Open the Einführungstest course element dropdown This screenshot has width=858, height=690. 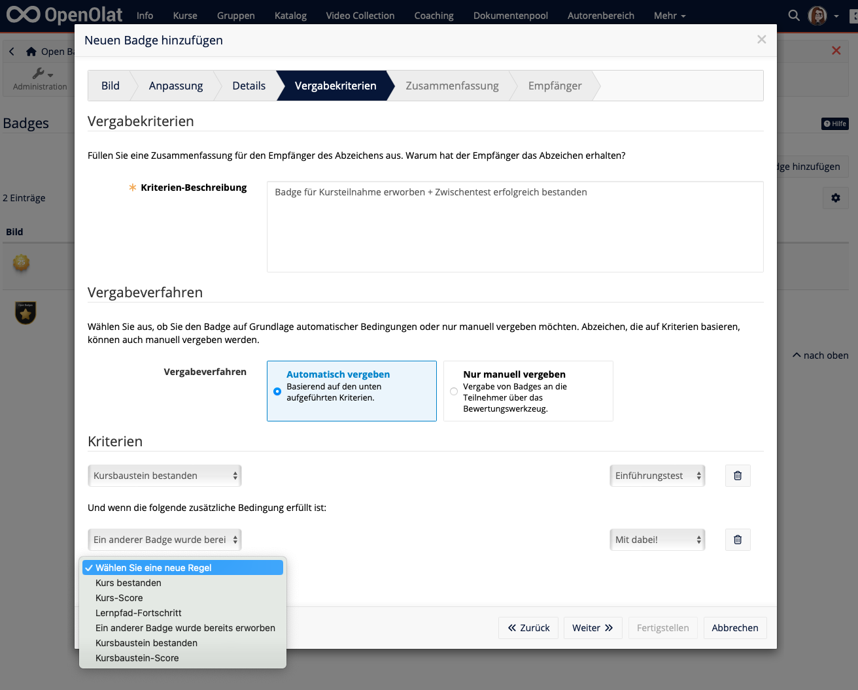tap(657, 476)
